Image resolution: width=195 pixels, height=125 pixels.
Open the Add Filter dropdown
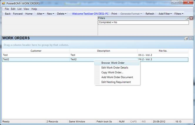(x=165, y=14)
